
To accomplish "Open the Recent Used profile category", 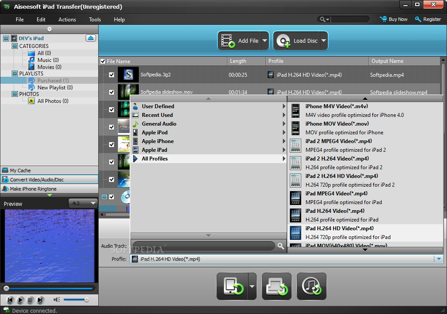I will 209,115.
